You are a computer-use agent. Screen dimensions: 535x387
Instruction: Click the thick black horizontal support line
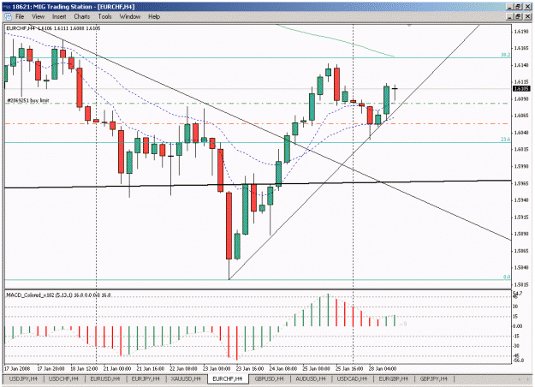click(258, 184)
